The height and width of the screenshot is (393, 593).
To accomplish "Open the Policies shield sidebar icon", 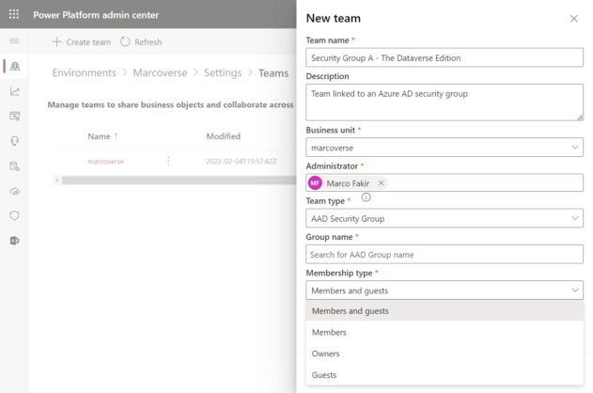I will (x=15, y=215).
